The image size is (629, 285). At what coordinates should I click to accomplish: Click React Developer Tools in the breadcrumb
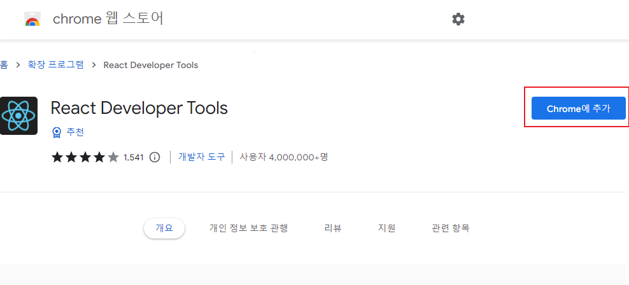(151, 65)
